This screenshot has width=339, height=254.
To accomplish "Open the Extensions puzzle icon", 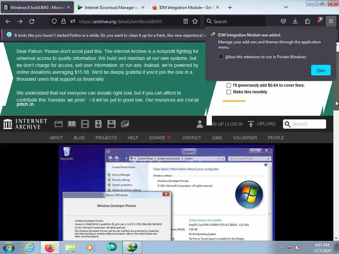I will [x=307, y=21].
